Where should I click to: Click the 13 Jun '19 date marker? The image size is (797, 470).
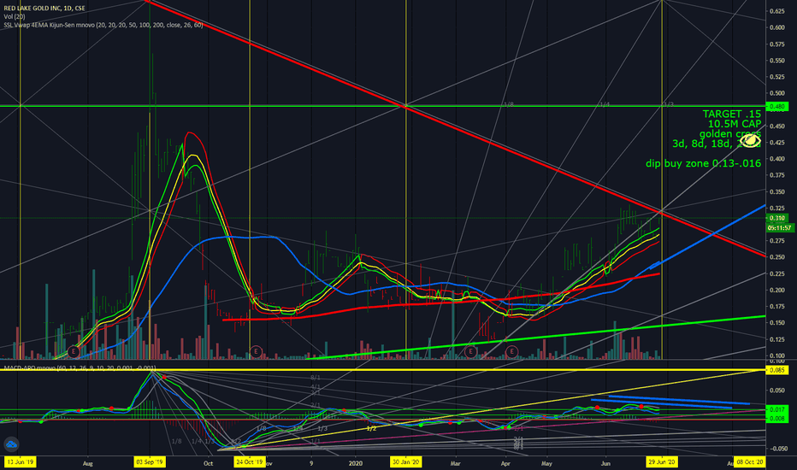pos(20,461)
